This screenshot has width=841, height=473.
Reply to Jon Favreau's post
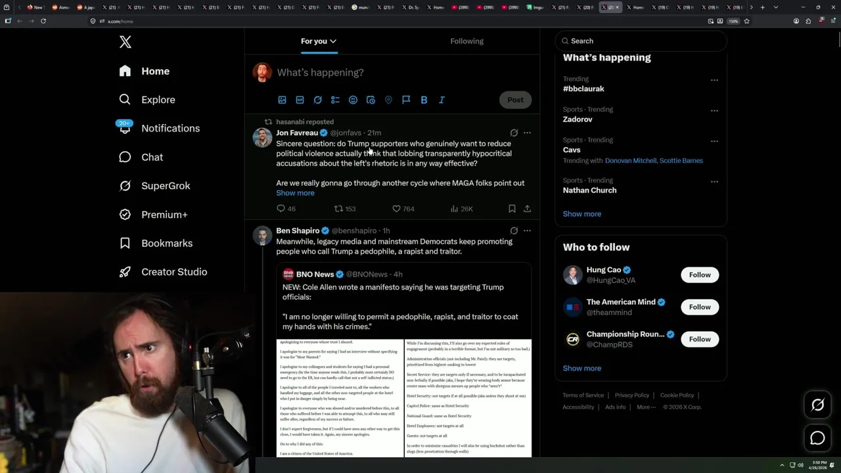pyautogui.click(x=286, y=209)
